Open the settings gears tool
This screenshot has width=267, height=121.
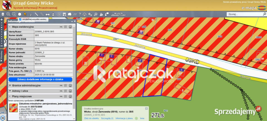coord(90,14)
